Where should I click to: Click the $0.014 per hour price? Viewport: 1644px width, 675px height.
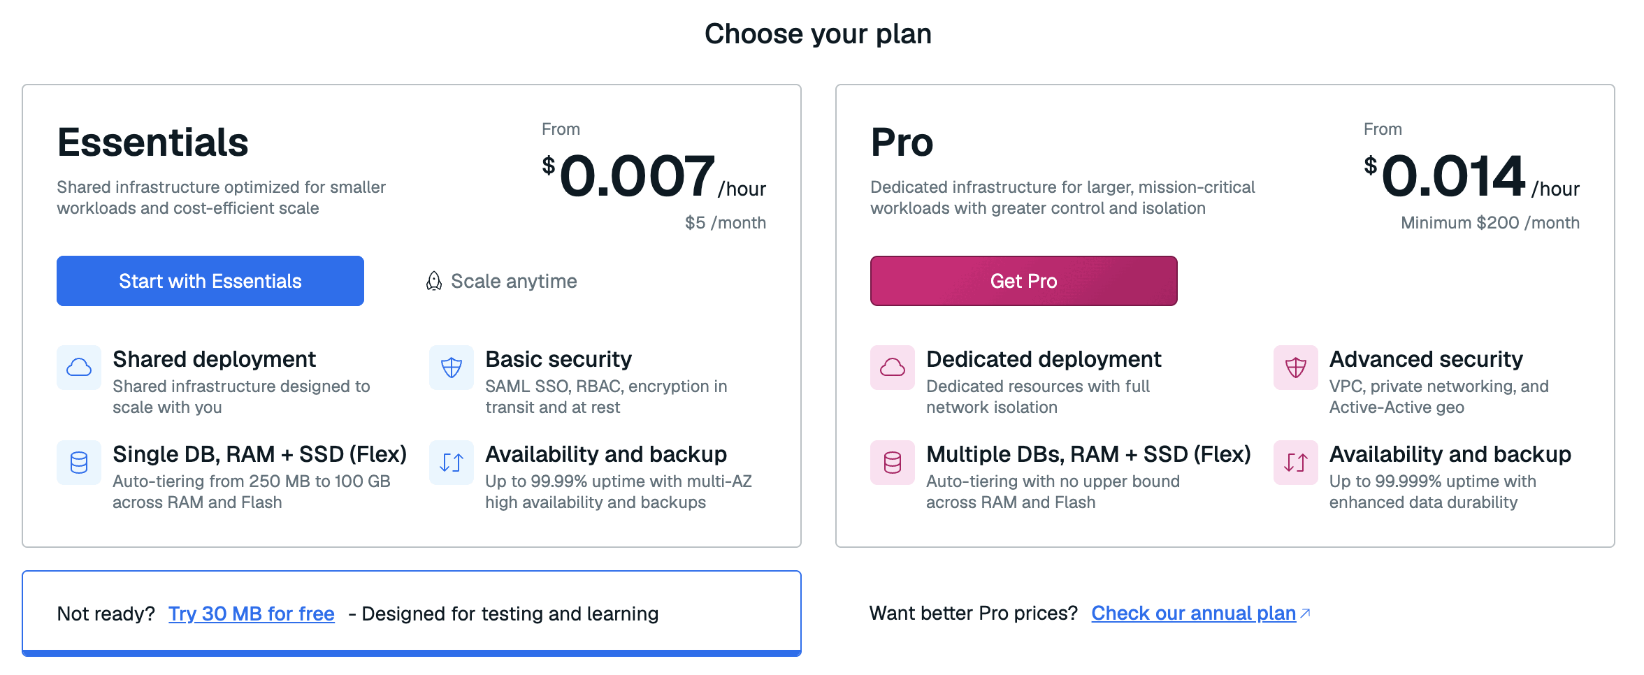(1471, 175)
